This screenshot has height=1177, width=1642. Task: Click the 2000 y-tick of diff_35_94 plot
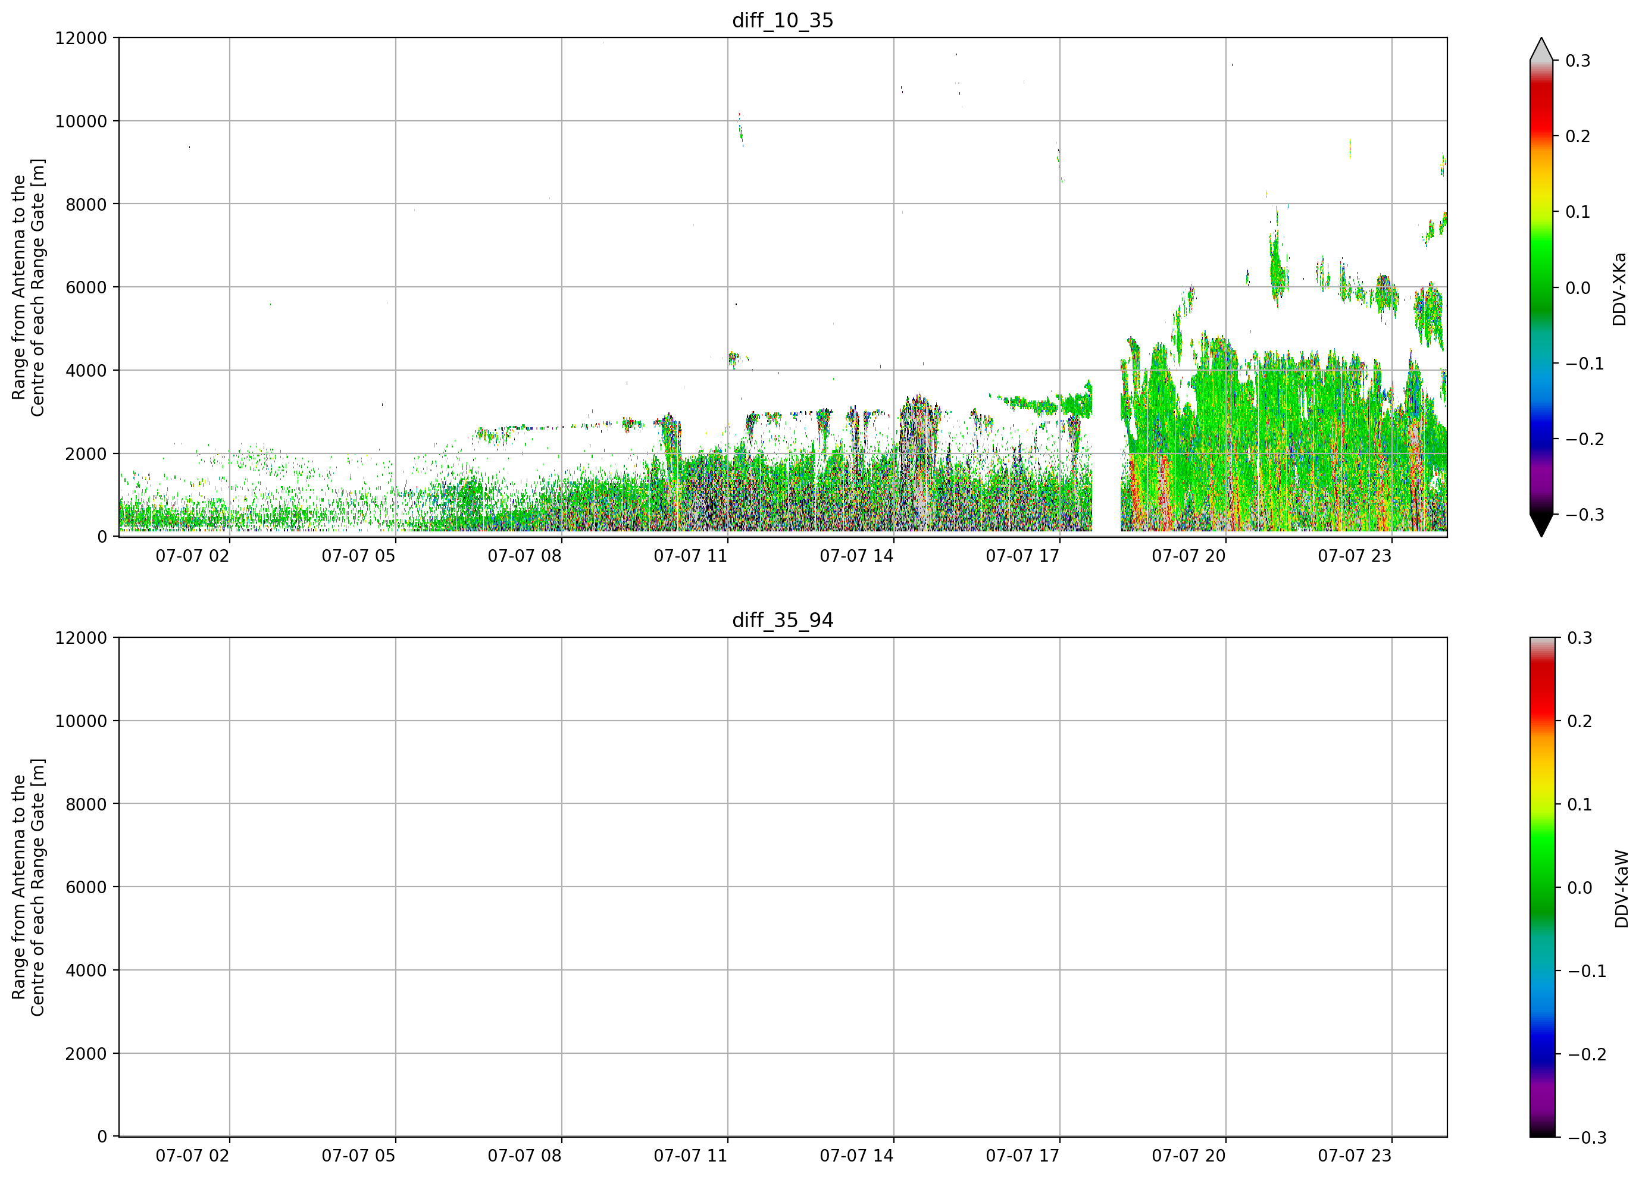pos(86,1054)
